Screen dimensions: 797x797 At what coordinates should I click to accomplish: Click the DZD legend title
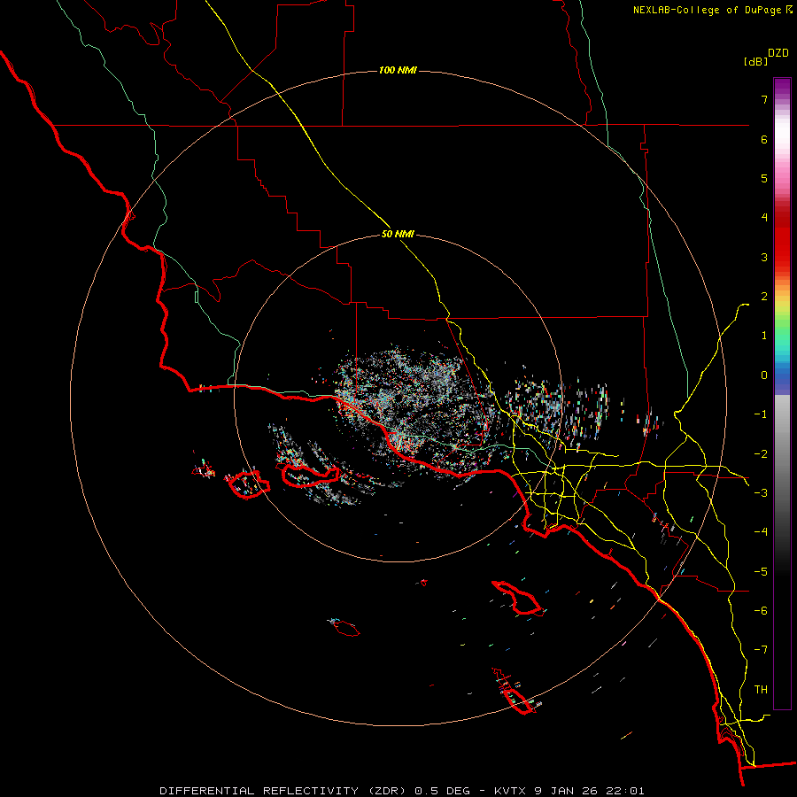point(778,53)
